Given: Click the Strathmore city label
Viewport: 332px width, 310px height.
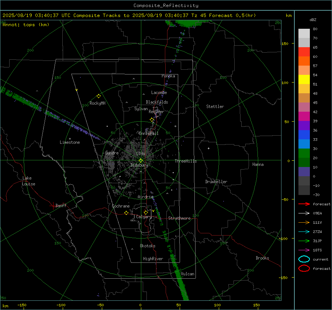Looking at the screenshot, I should point(179,218).
